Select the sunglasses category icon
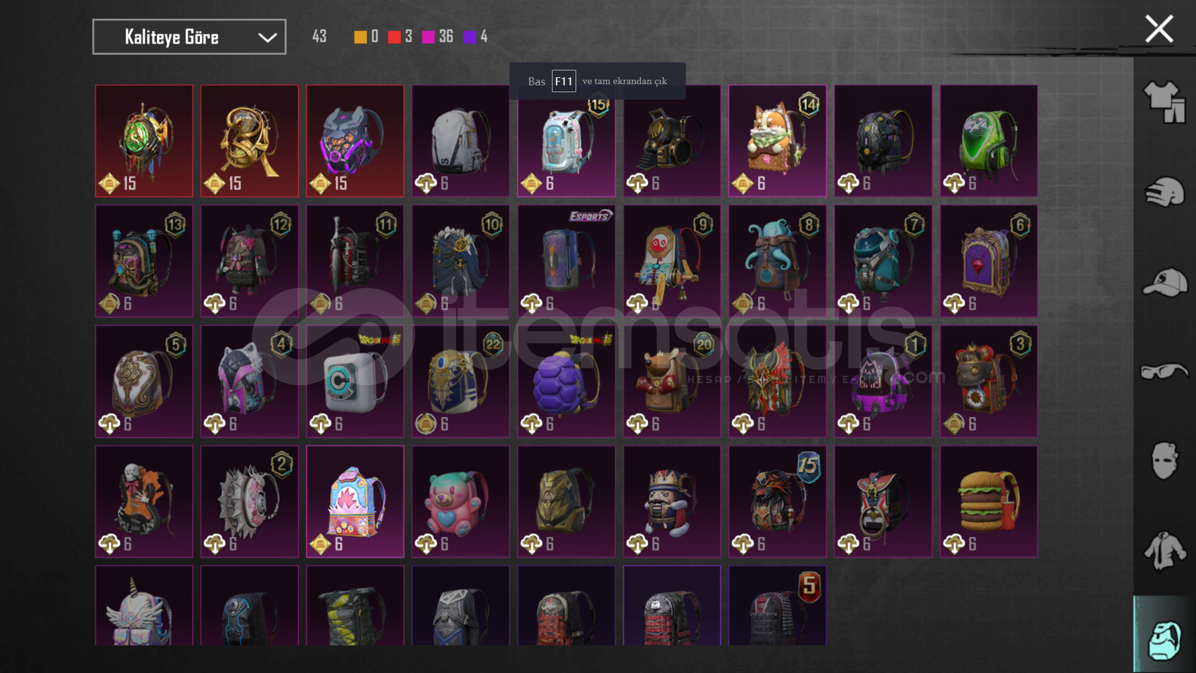 [x=1164, y=372]
